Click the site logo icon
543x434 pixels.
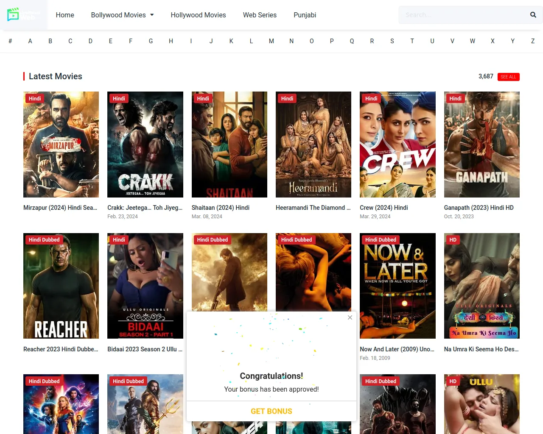(x=14, y=15)
